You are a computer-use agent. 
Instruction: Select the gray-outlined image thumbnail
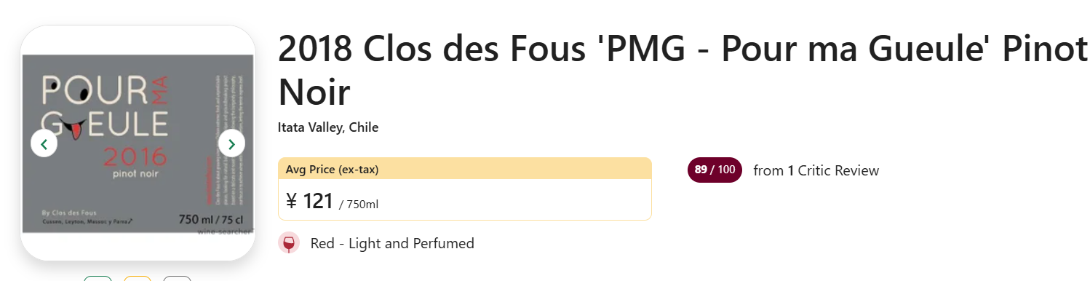click(x=177, y=278)
